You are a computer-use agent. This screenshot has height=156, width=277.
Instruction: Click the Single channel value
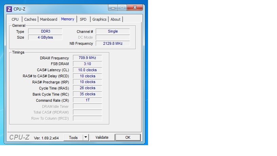click(113, 31)
